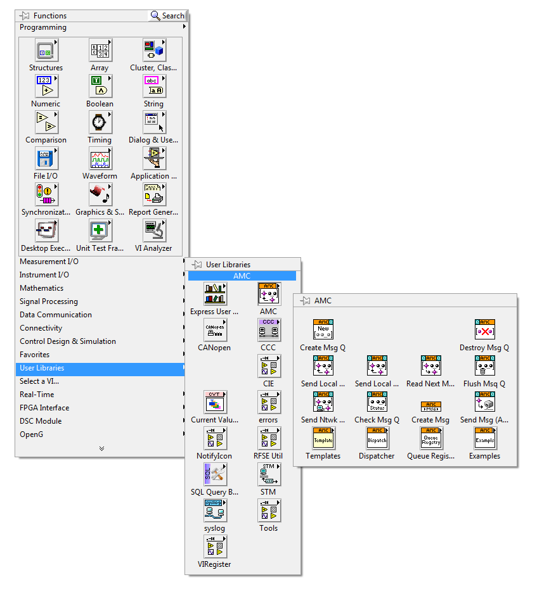Image resolution: width=549 pixels, height=589 pixels.
Task: Open the Waveform palette
Action: (100, 158)
